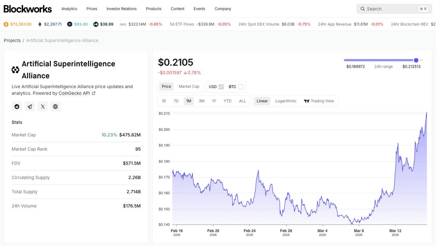
Task: Switch chart to Price view
Action: pyautogui.click(x=166, y=87)
